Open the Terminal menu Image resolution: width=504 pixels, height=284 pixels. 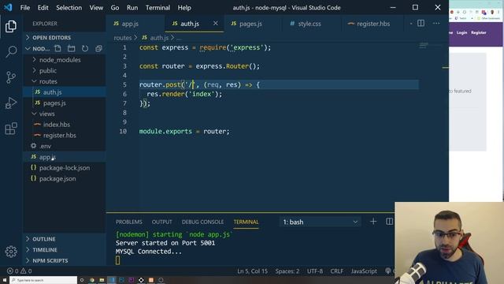coord(157,7)
